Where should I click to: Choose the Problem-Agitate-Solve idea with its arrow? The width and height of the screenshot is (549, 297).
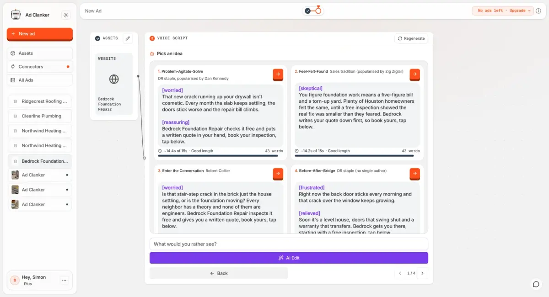coord(278,74)
